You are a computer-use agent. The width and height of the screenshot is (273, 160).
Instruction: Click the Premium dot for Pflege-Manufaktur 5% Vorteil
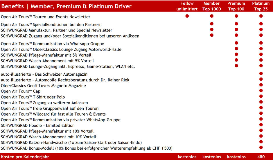point(236,54)
